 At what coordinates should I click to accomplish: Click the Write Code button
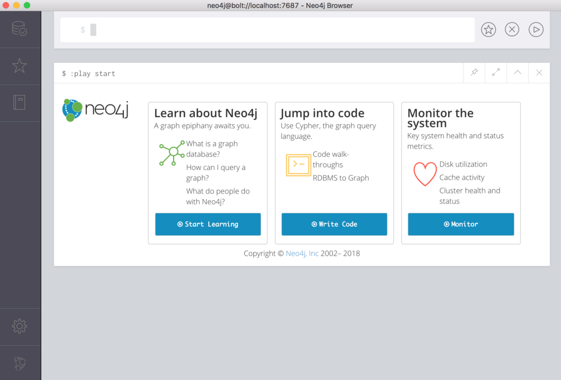tap(334, 224)
